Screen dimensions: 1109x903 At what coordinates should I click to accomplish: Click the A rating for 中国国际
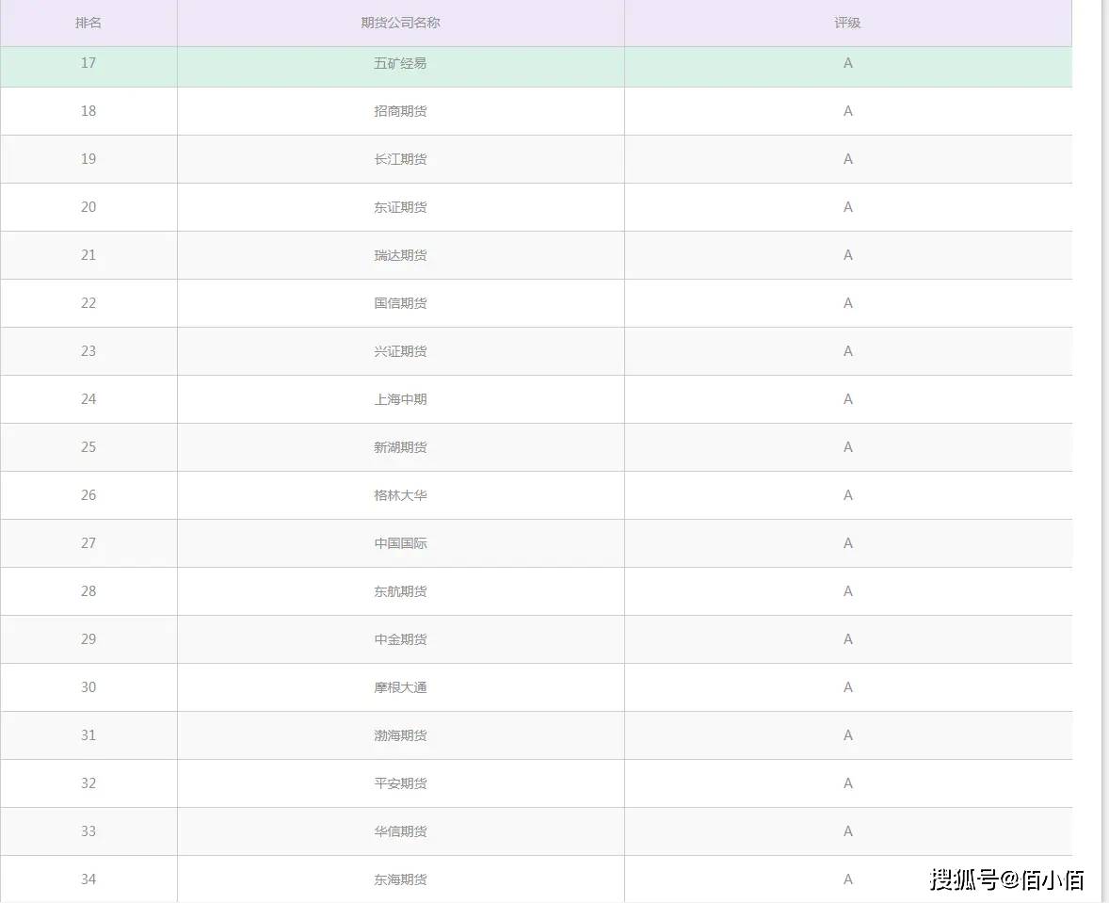click(848, 543)
